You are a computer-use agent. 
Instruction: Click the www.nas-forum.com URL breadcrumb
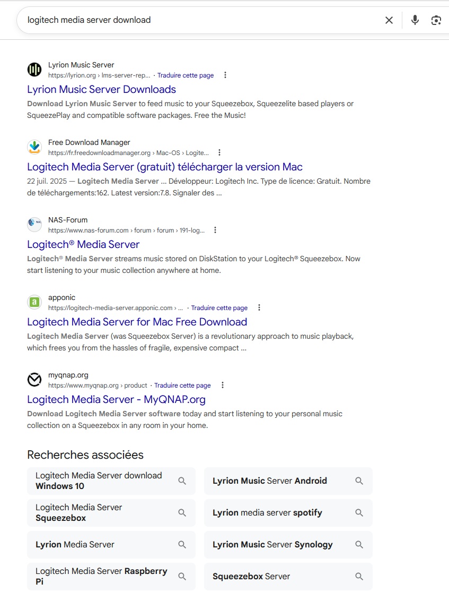click(x=126, y=230)
